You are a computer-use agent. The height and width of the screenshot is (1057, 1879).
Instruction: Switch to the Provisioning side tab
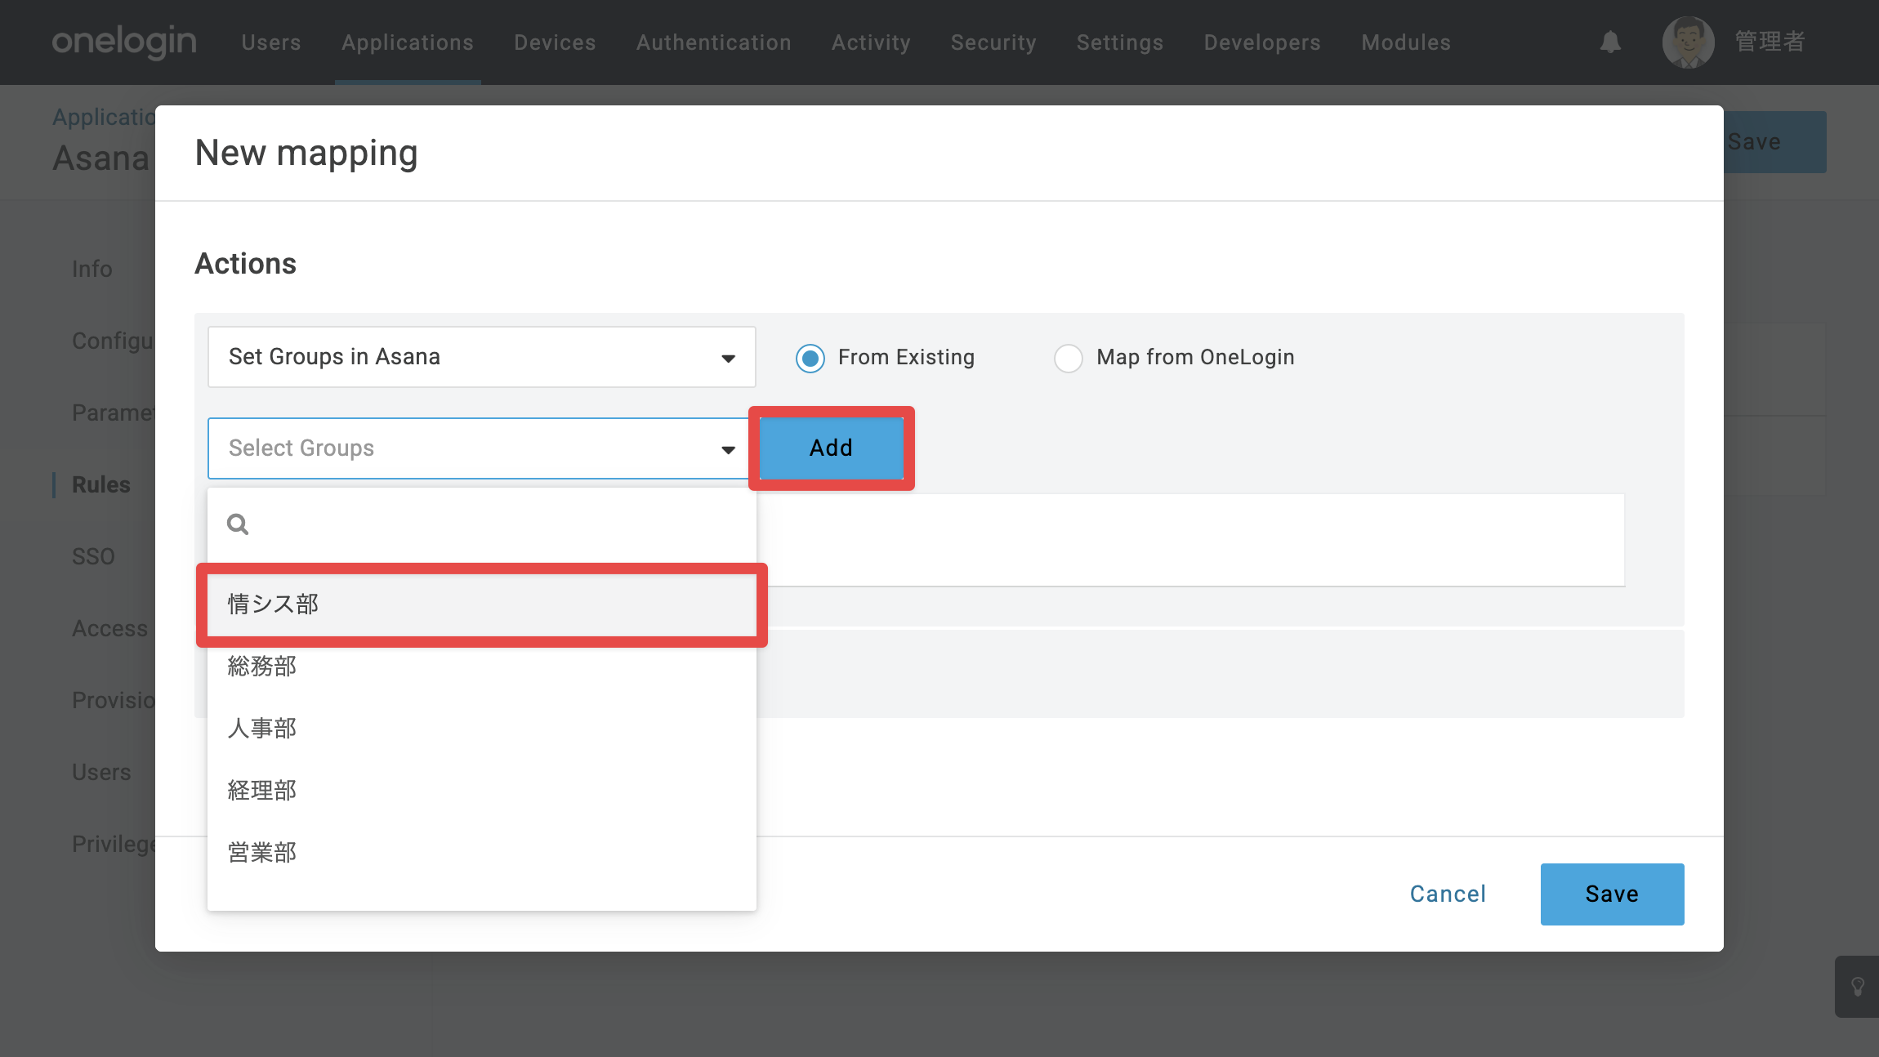coord(114,700)
